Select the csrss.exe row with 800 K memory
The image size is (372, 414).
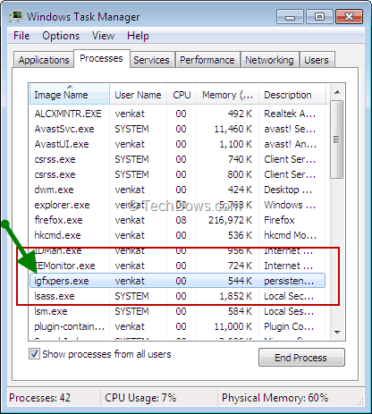coord(177,174)
